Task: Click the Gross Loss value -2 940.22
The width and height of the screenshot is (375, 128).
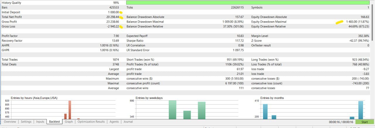Action: 113,26
